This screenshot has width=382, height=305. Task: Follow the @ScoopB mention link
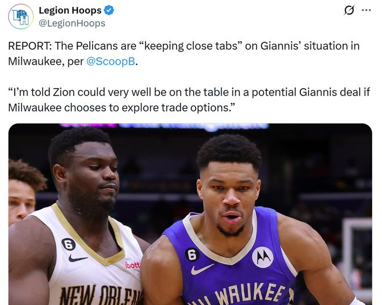tap(110, 61)
